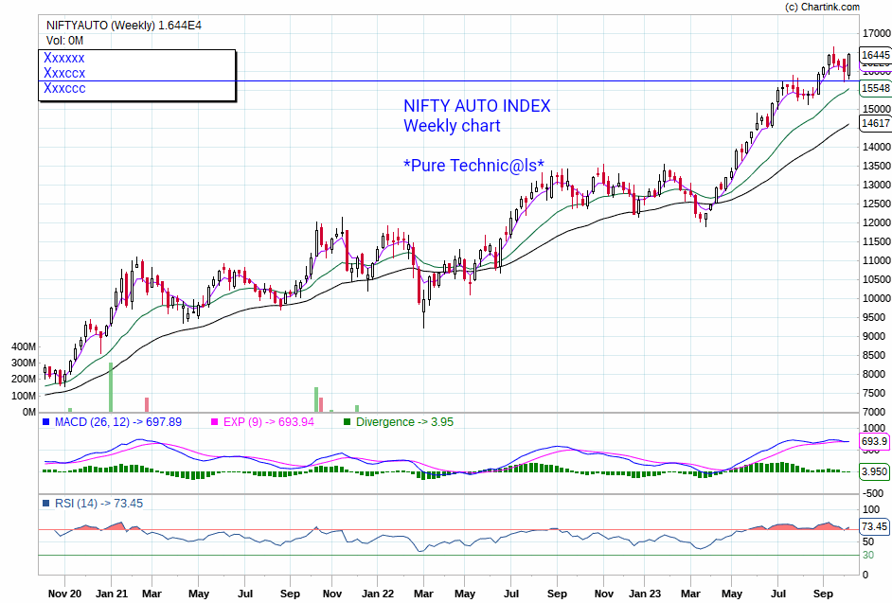
Task: Click the -500 MACD axis label
Action: coord(873,493)
